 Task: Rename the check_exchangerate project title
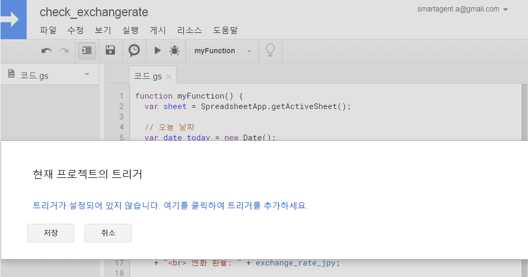94,12
